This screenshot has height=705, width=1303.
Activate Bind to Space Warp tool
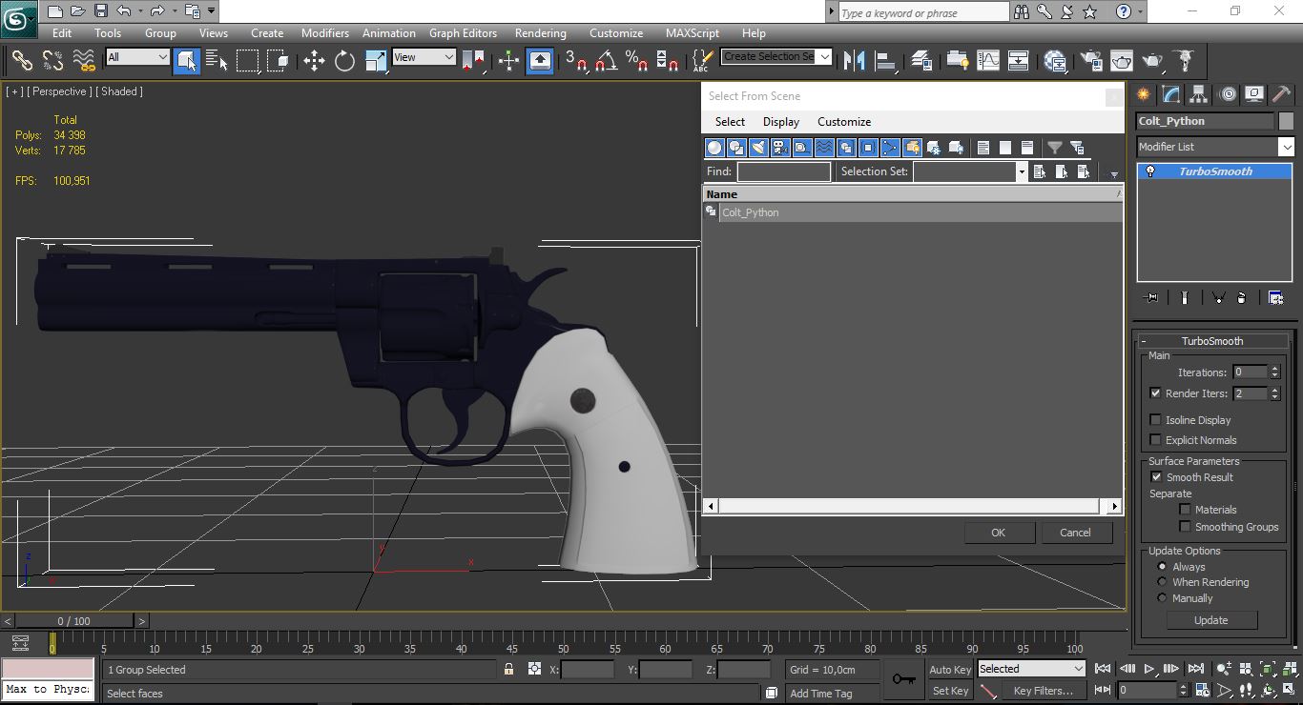[x=85, y=61]
